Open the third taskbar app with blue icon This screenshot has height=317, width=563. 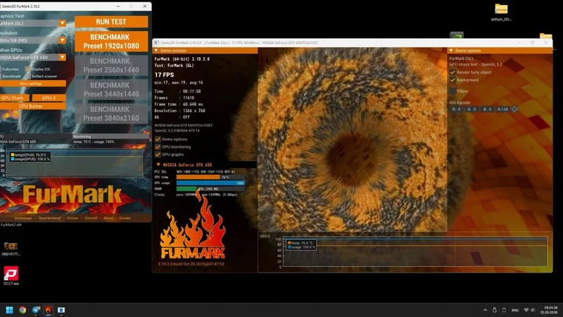click(x=36, y=310)
